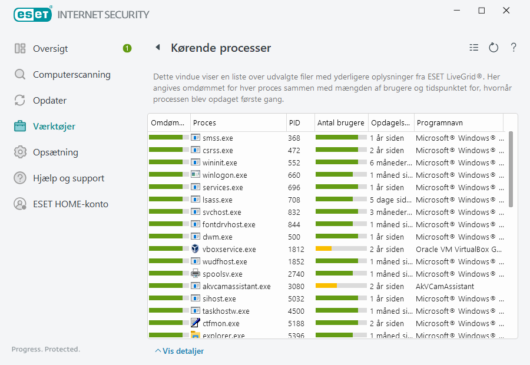Screen dimensions: 530x365
Task: Click the akvcamassistant.exe user count bar
Action: tap(341, 286)
